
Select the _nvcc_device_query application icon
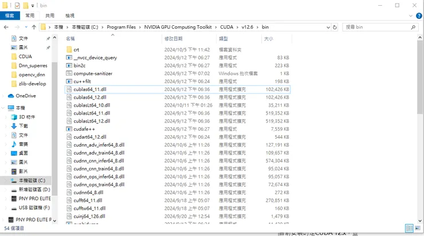click(x=69, y=58)
